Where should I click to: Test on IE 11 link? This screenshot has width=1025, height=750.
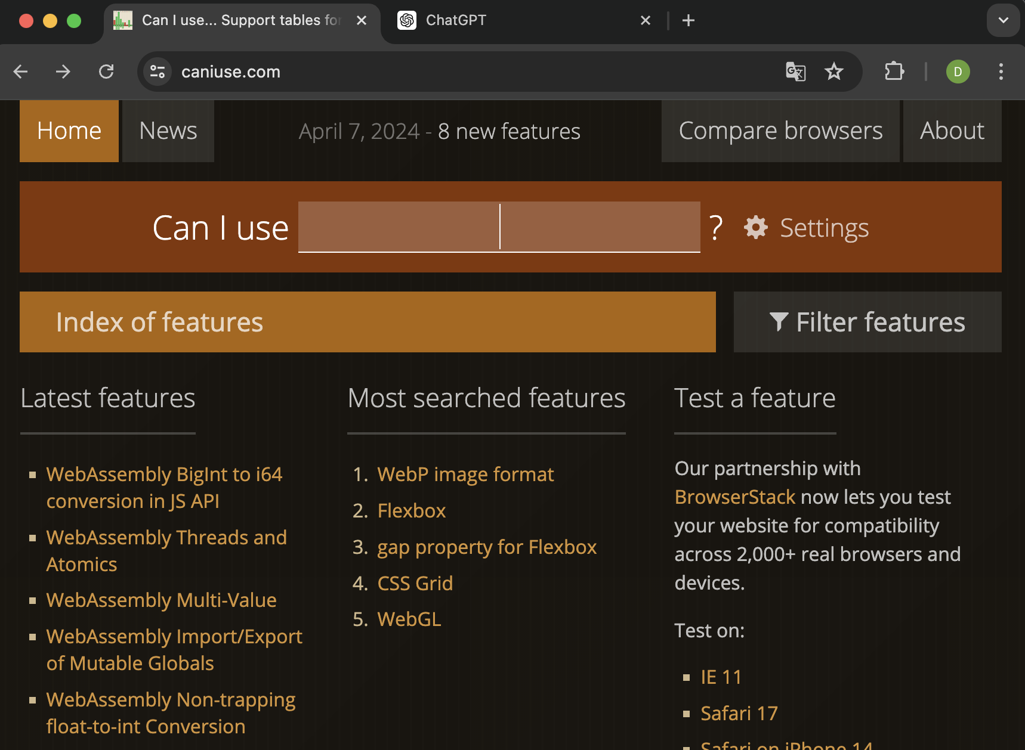[721, 677]
